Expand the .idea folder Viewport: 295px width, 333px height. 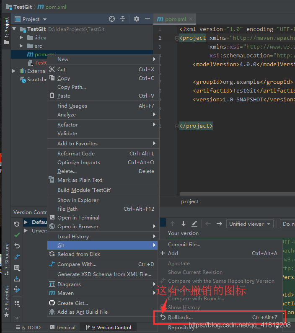pos(21,38)
